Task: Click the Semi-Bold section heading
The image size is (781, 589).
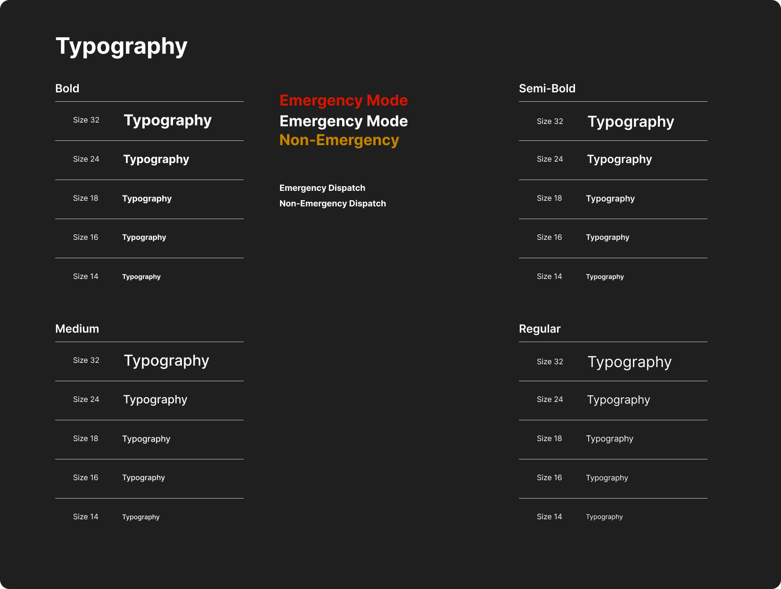Action: point(547,89)
